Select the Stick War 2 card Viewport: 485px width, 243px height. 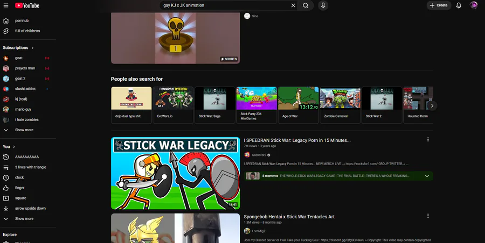click(x=382, y=105)
